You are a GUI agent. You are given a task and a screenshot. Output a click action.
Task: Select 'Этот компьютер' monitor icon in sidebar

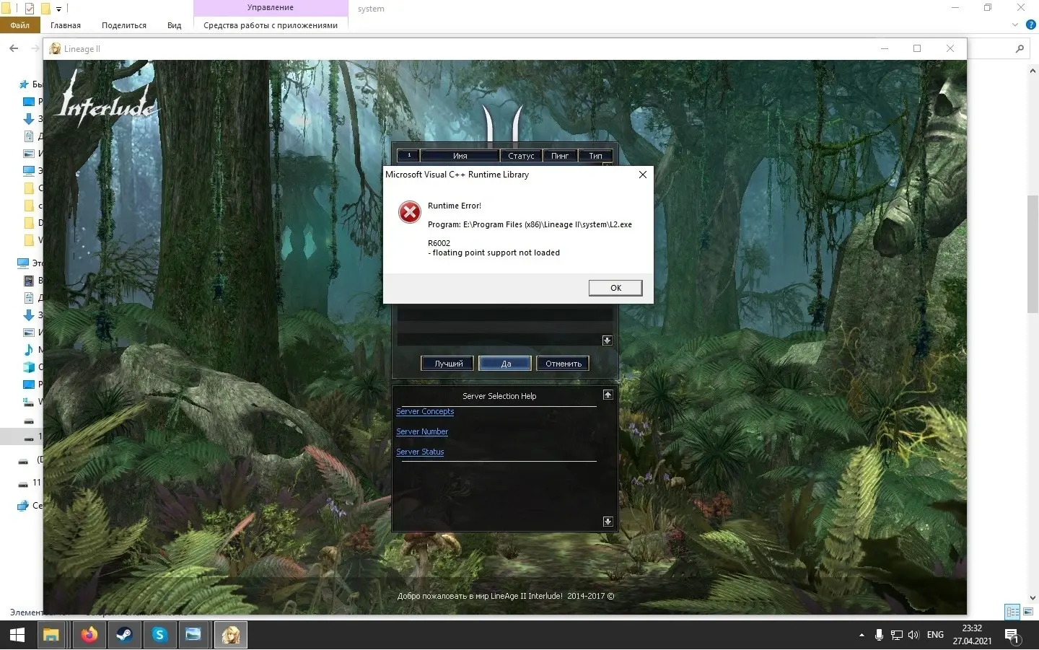[23, 263]
